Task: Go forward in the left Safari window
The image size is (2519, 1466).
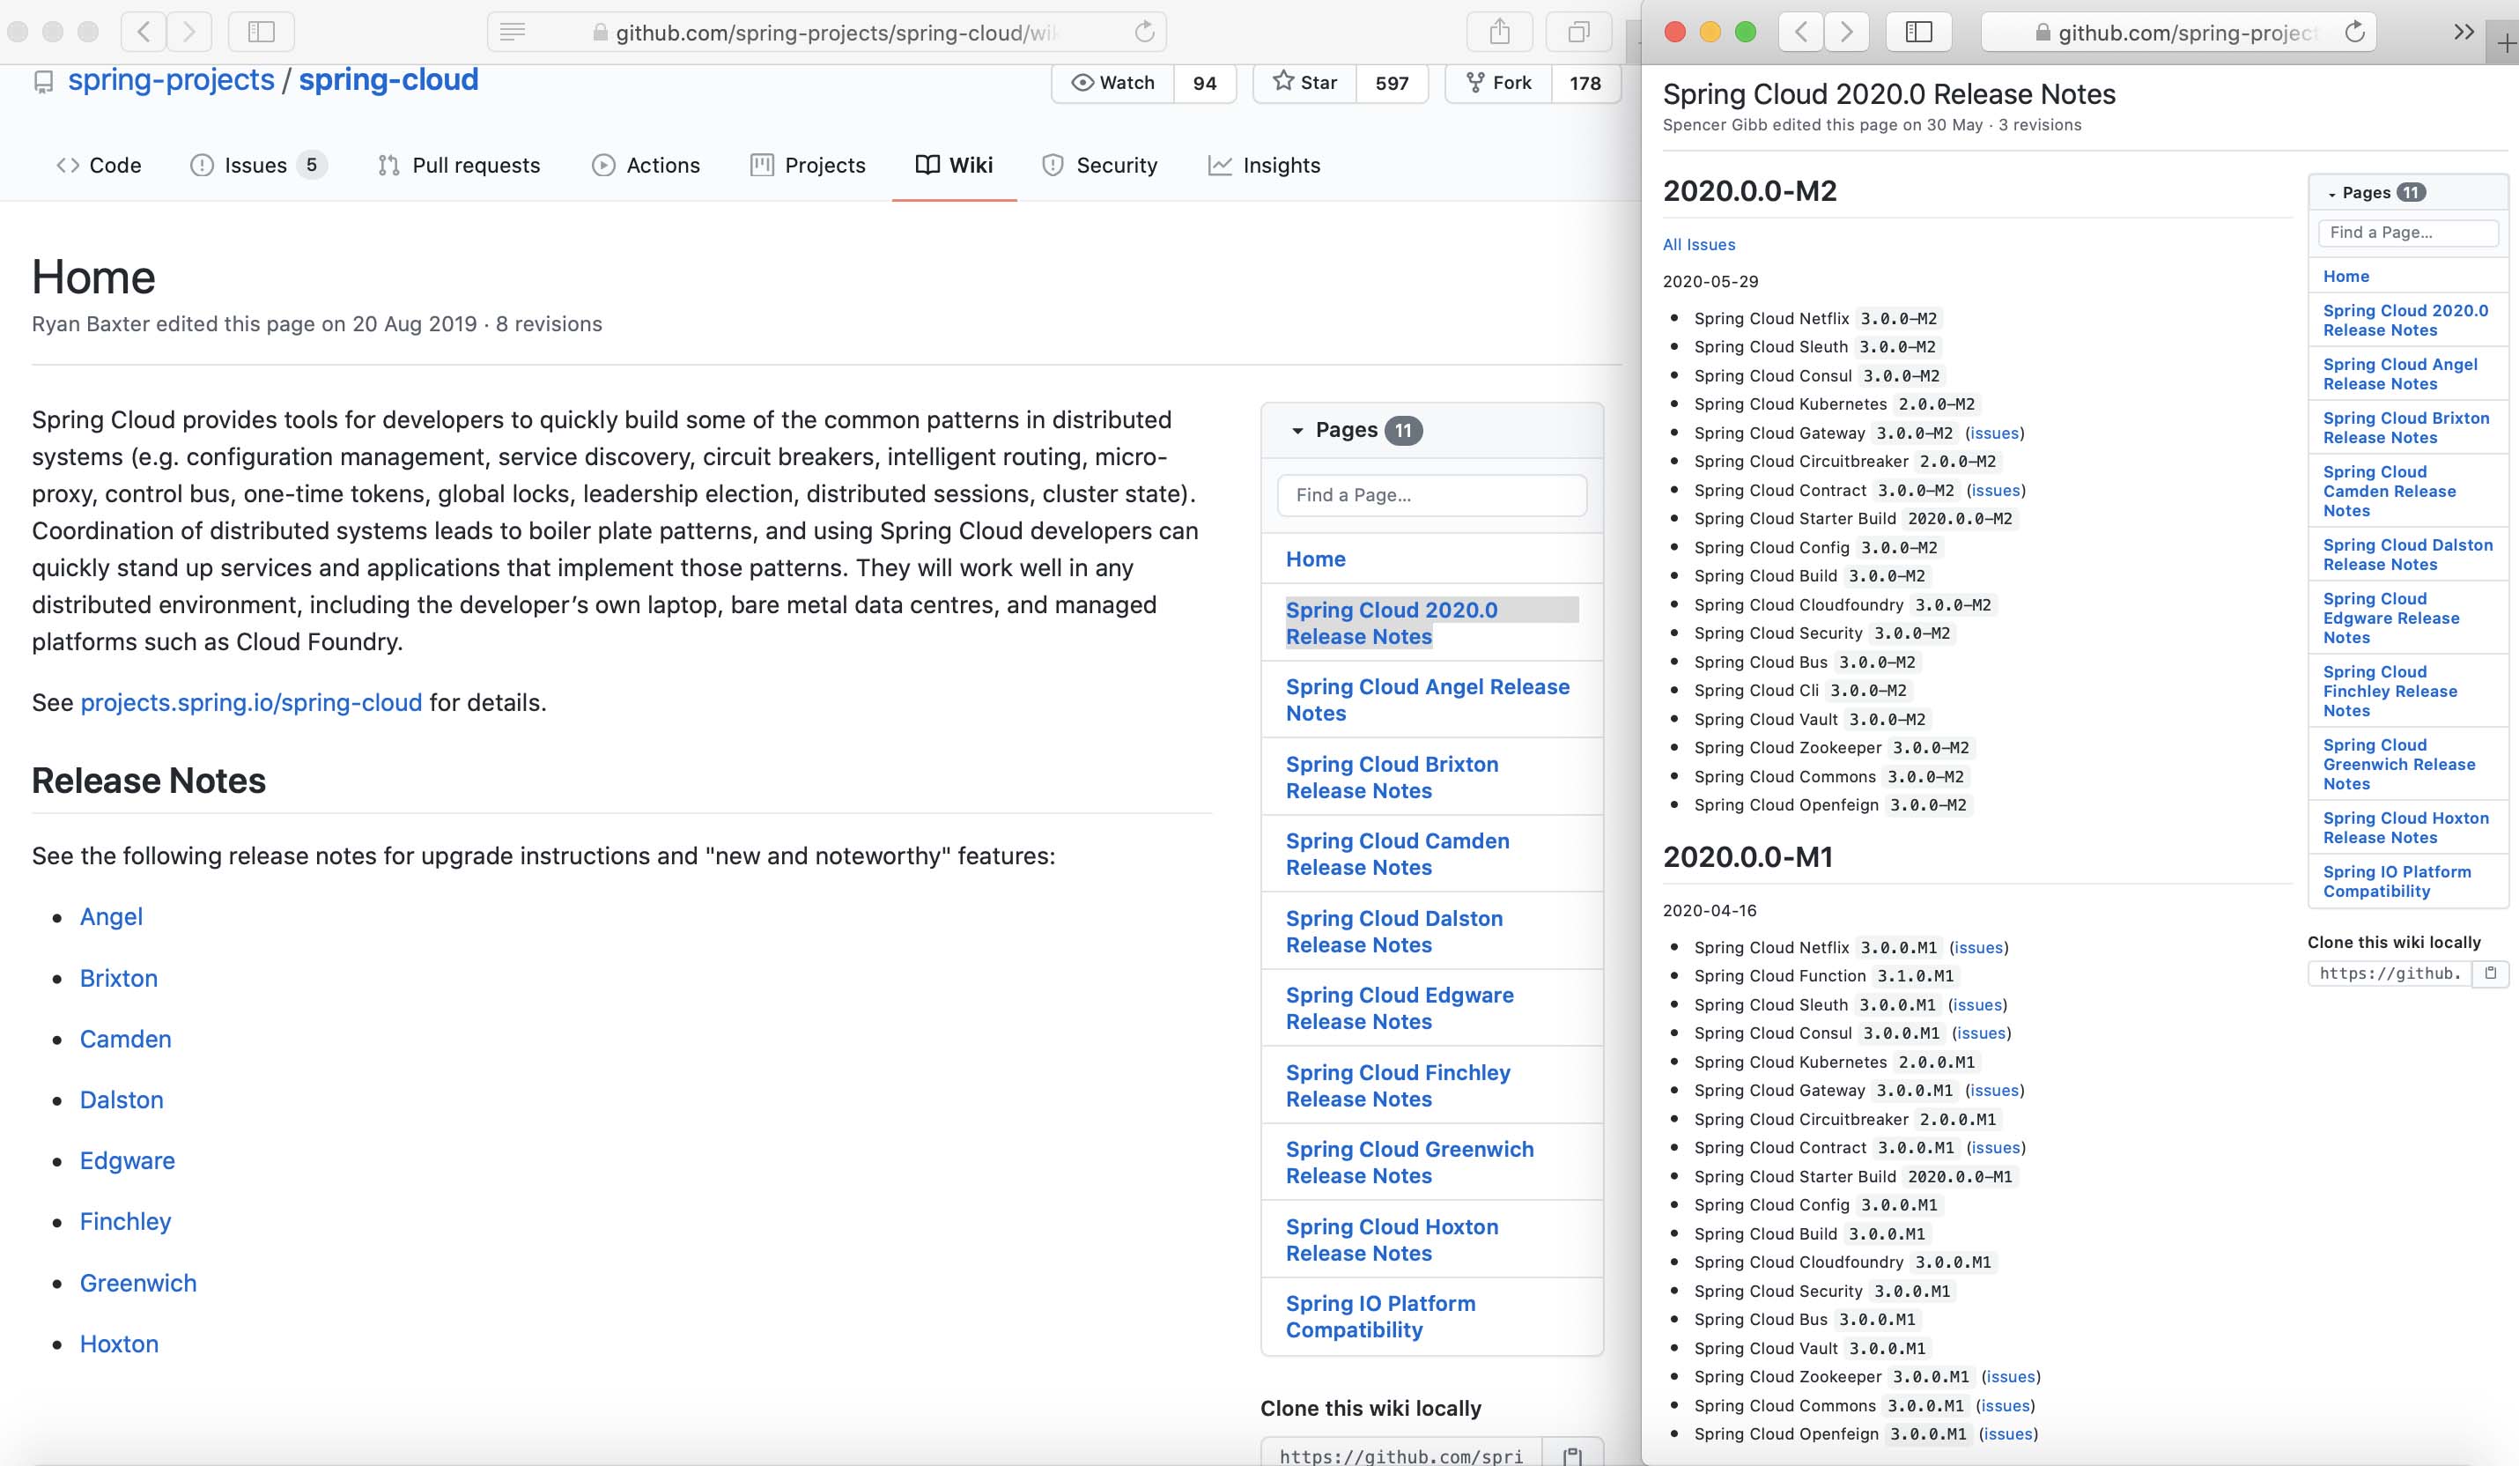Action: 188,32
